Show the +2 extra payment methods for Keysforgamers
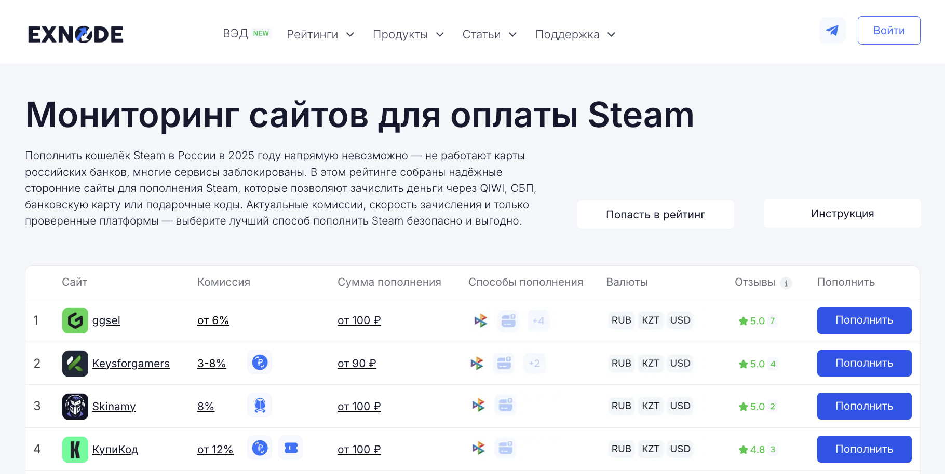This screenshot has width=945, height=474. click(534, 363)
